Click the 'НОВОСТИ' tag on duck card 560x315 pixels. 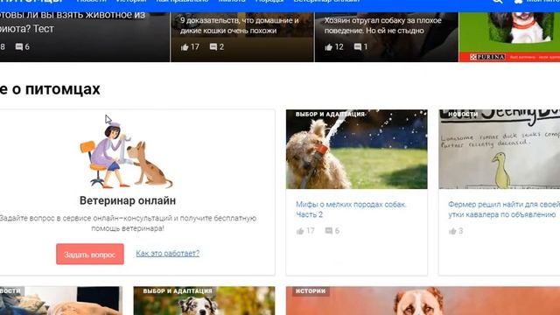tap(463, 115)
